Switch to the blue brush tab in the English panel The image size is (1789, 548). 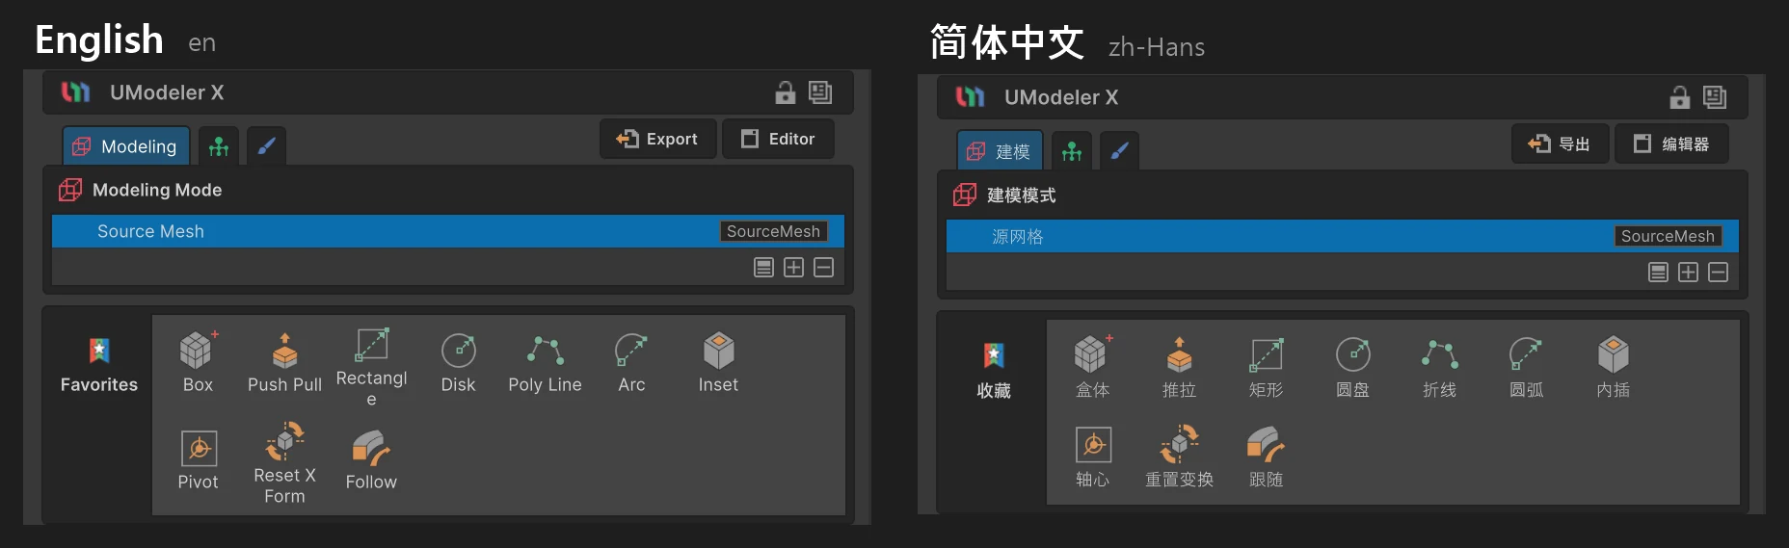pos(267,146)
